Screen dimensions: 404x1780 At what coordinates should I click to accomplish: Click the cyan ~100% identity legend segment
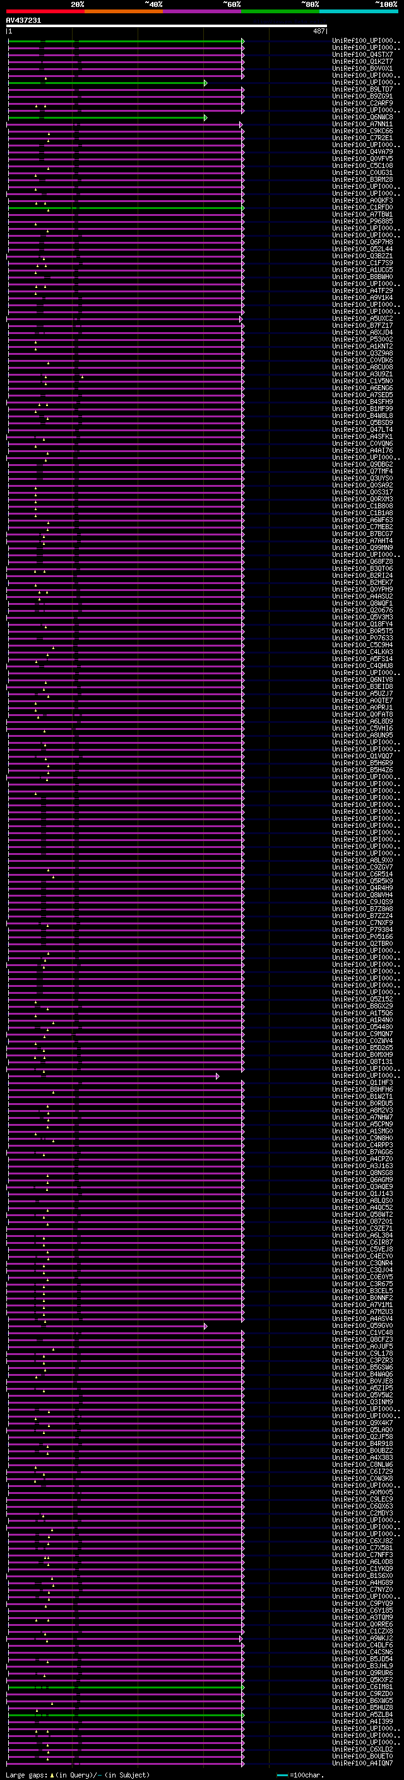(359, 11)
